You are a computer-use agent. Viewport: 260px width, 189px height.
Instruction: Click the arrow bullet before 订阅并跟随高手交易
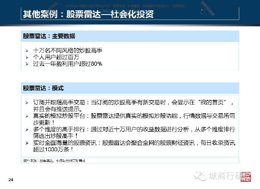(27, 103)
